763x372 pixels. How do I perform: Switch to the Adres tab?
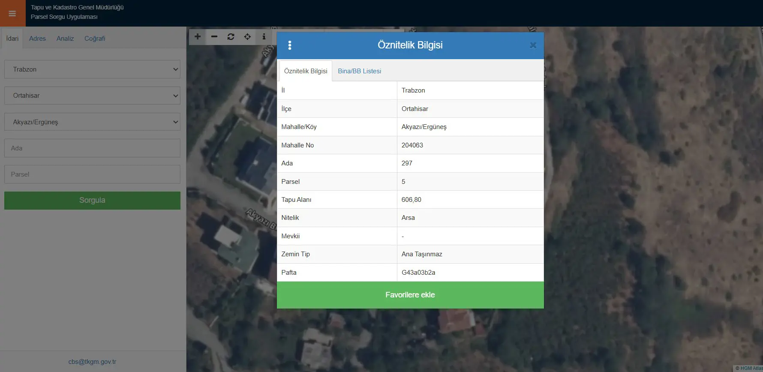tap(37, 39)
